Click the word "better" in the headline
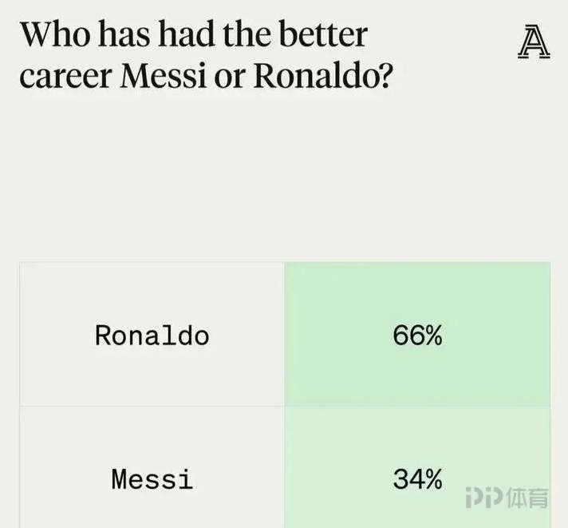Screen dimensions: 568x528 (x=325, y=36)
